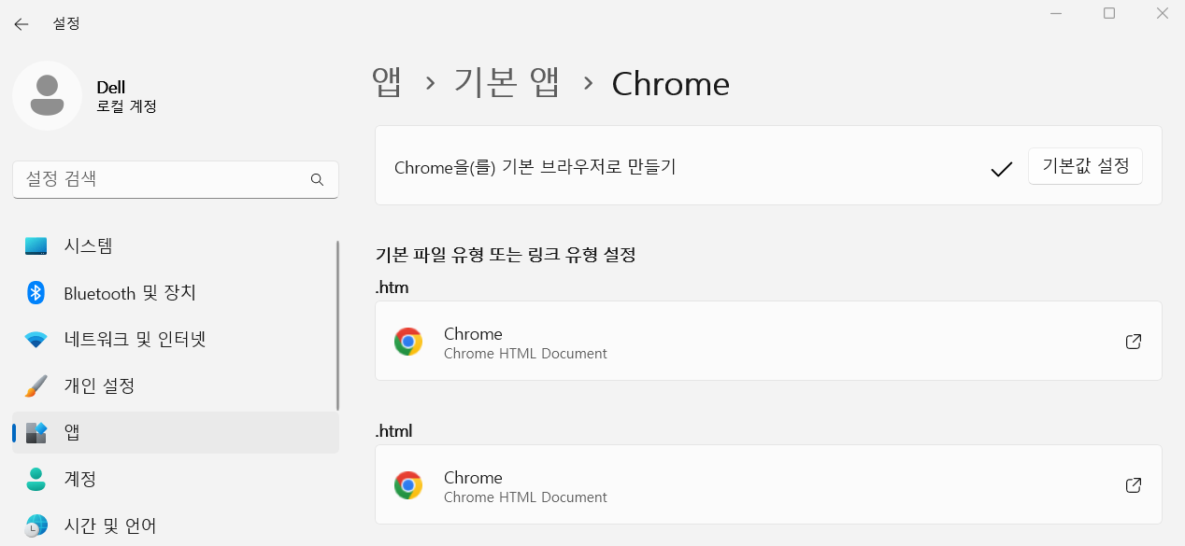
Task: Navigate to 기본 앱 in the breadcrumb
Action: 507,83
